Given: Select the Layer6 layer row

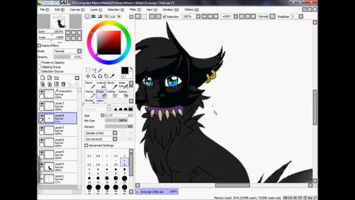Looking at the screenshot, I should pyautogui.click(x=58, y=142).
